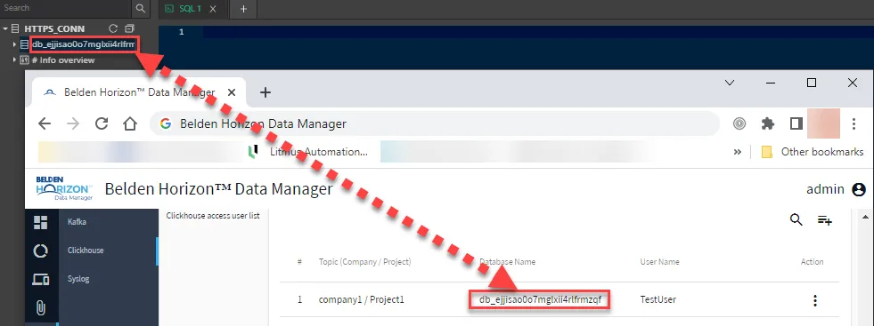Click the search magnifier icon in SQL client
The height and width of the screenshot is (326, 874).
(x=140, y=8)
